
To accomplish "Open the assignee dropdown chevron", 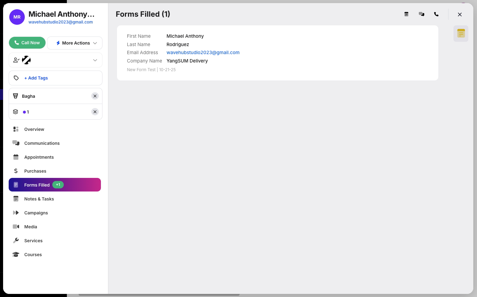I will tap(95, 60).
